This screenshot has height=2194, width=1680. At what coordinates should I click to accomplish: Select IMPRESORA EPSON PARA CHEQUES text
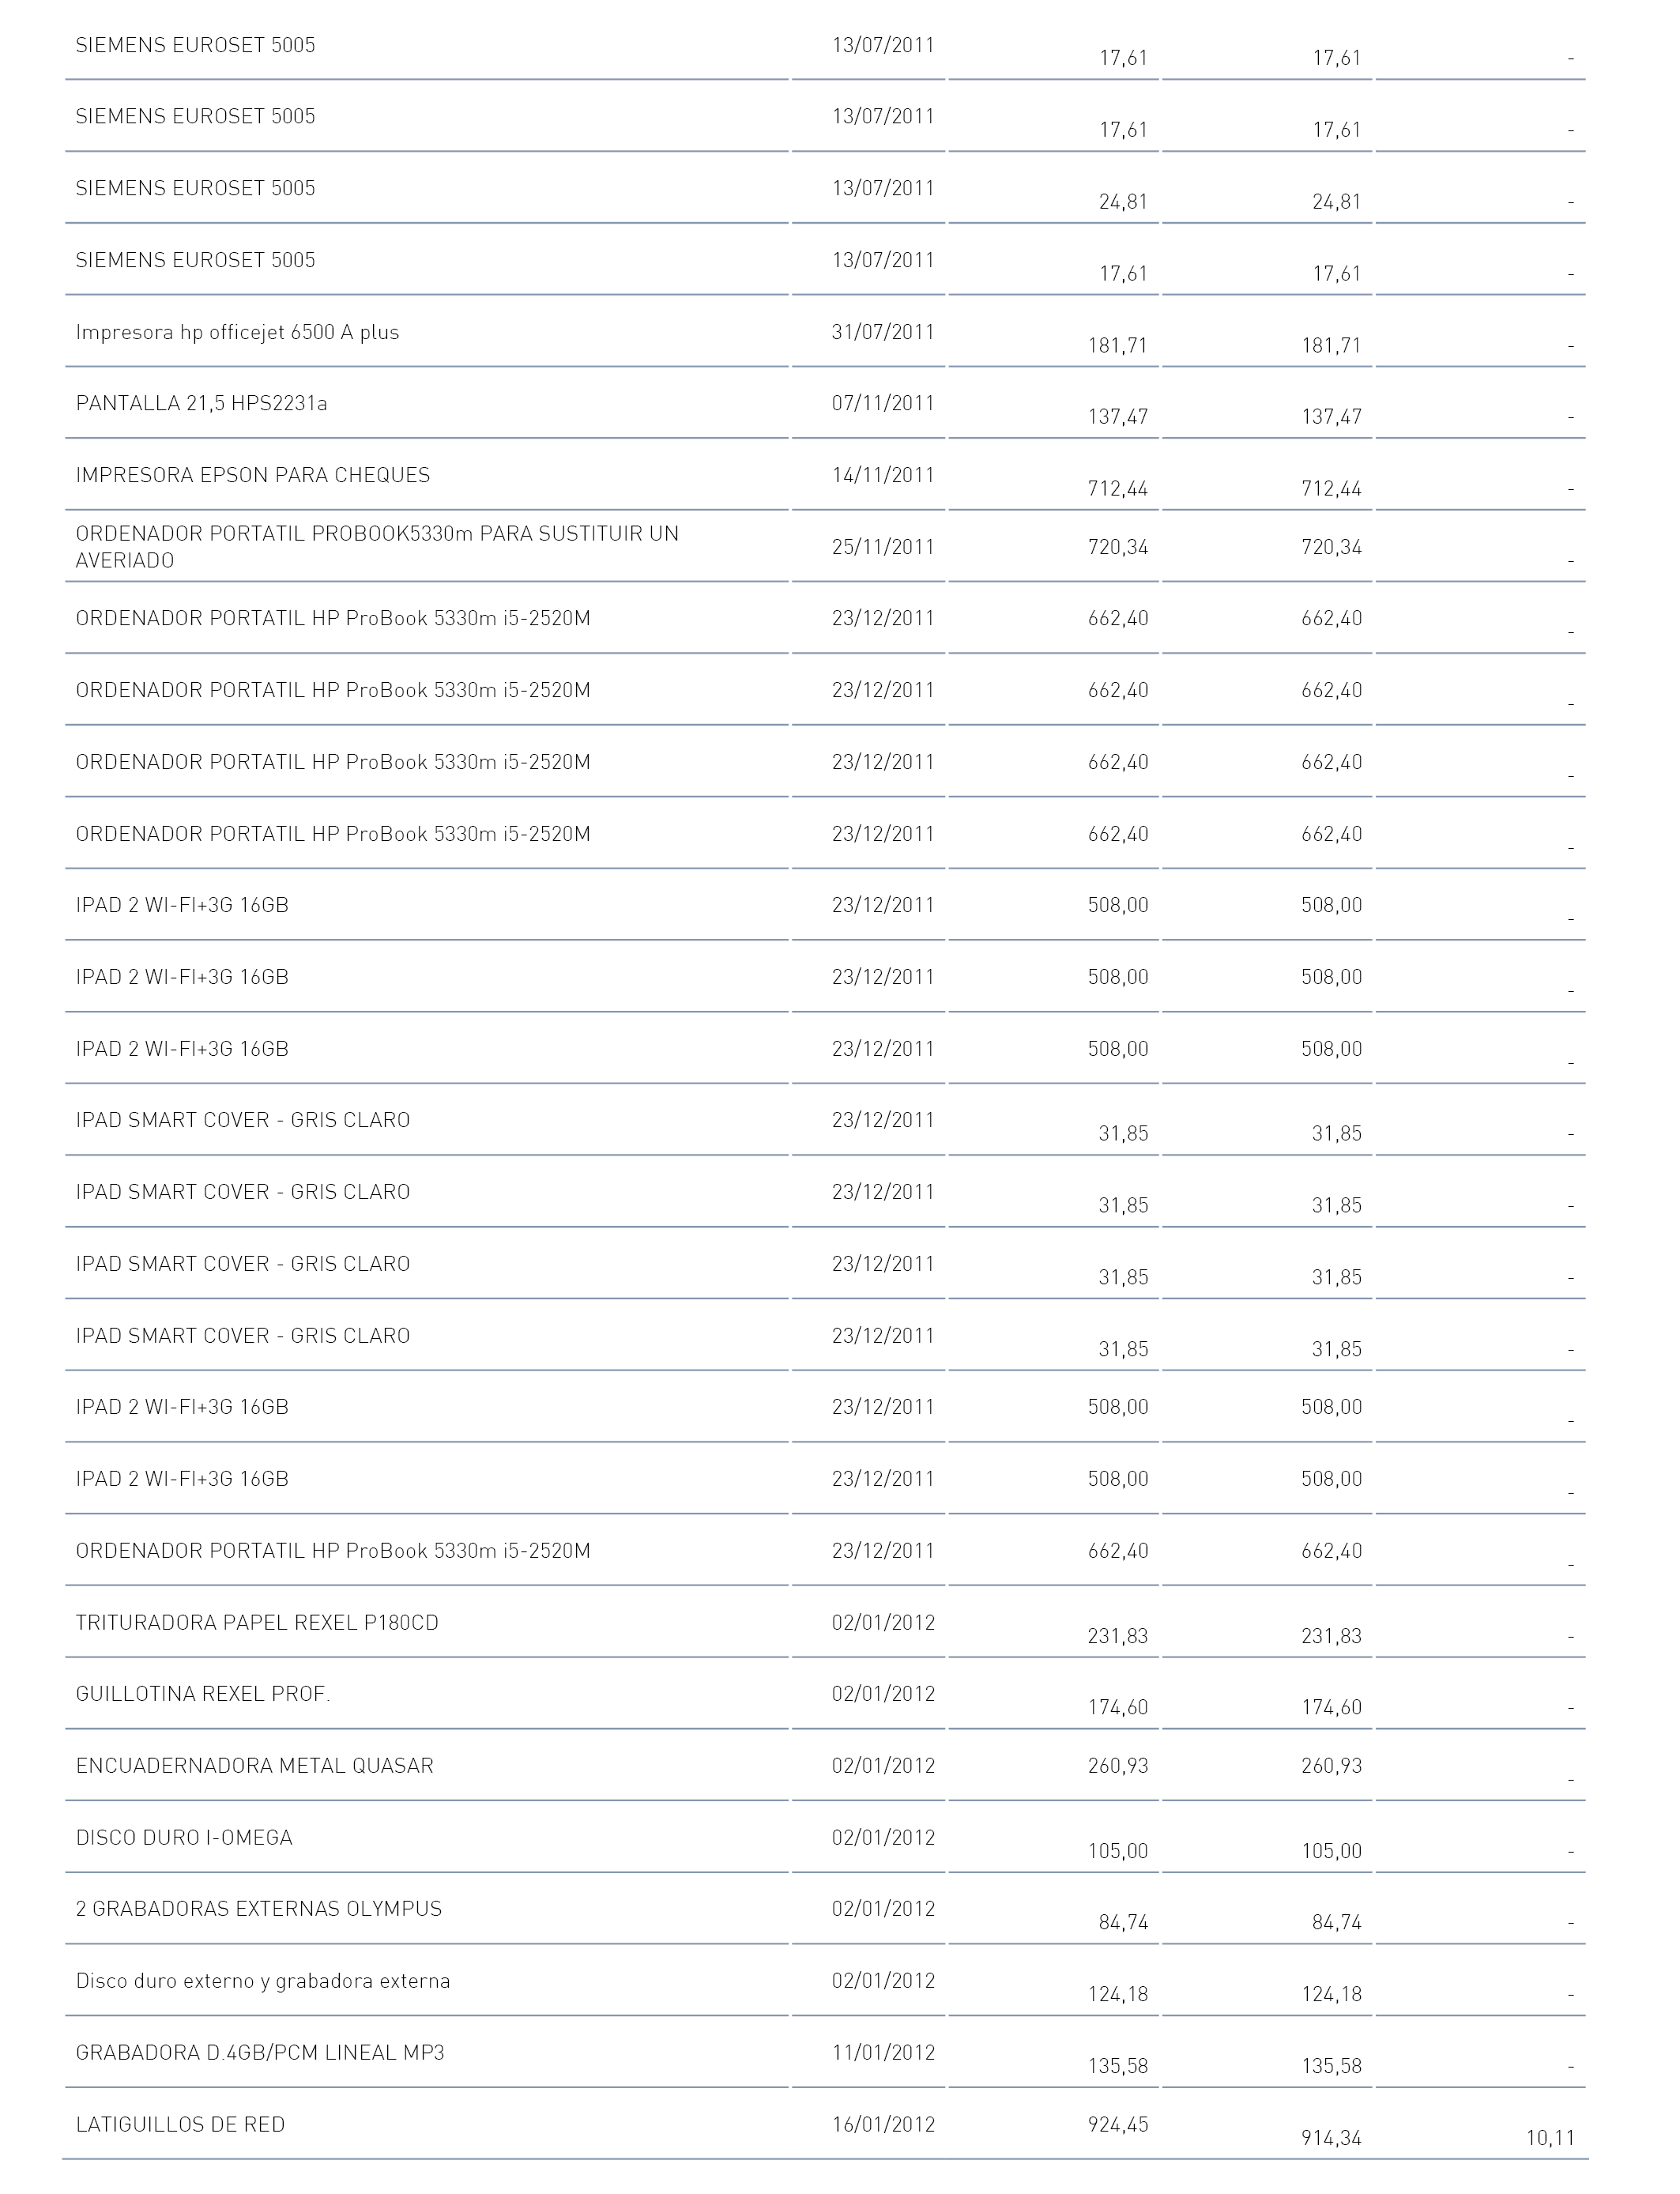pyautogui.click(x=253, y=475)
